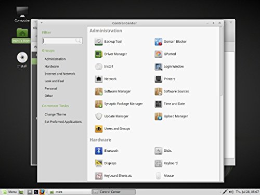Open the Driver Manager icon
260x195 pixels.
coord(98,54)
